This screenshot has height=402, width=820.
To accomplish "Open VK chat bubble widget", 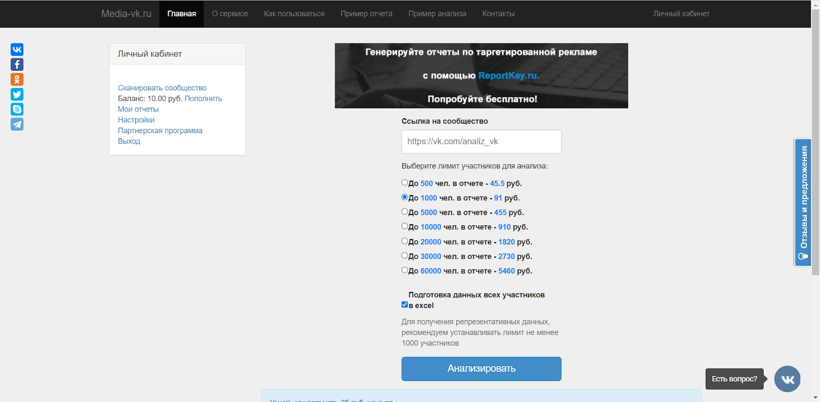I will click(787, 379).
